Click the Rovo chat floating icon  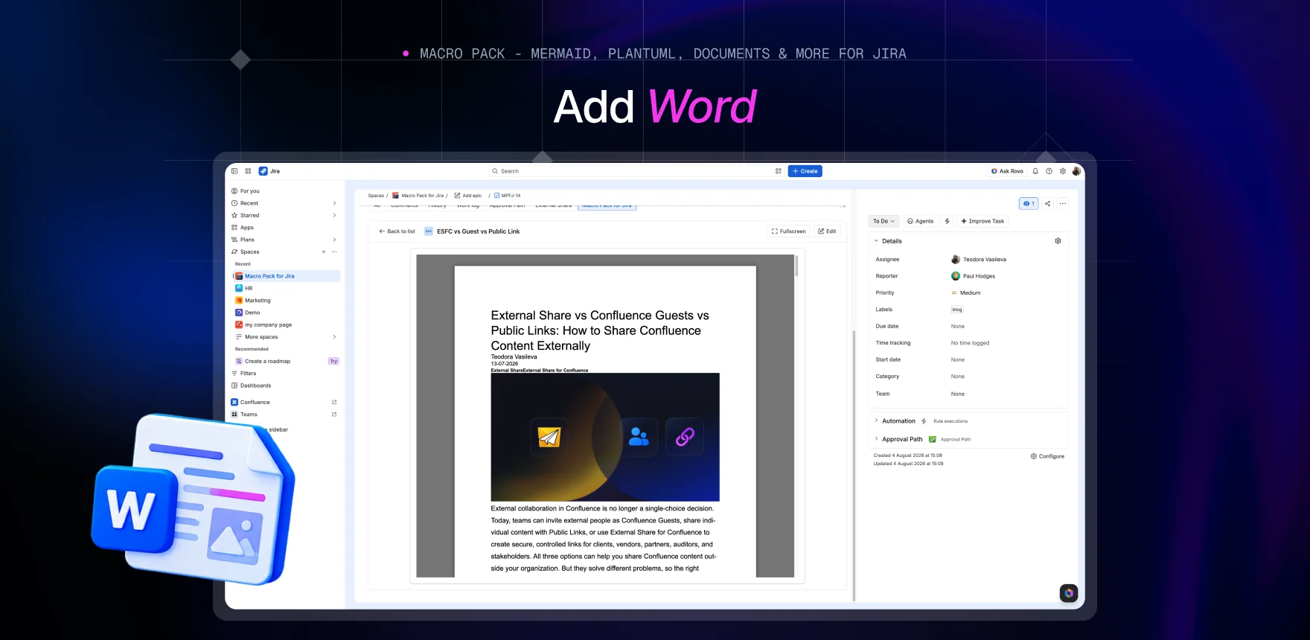[1069, 593]
